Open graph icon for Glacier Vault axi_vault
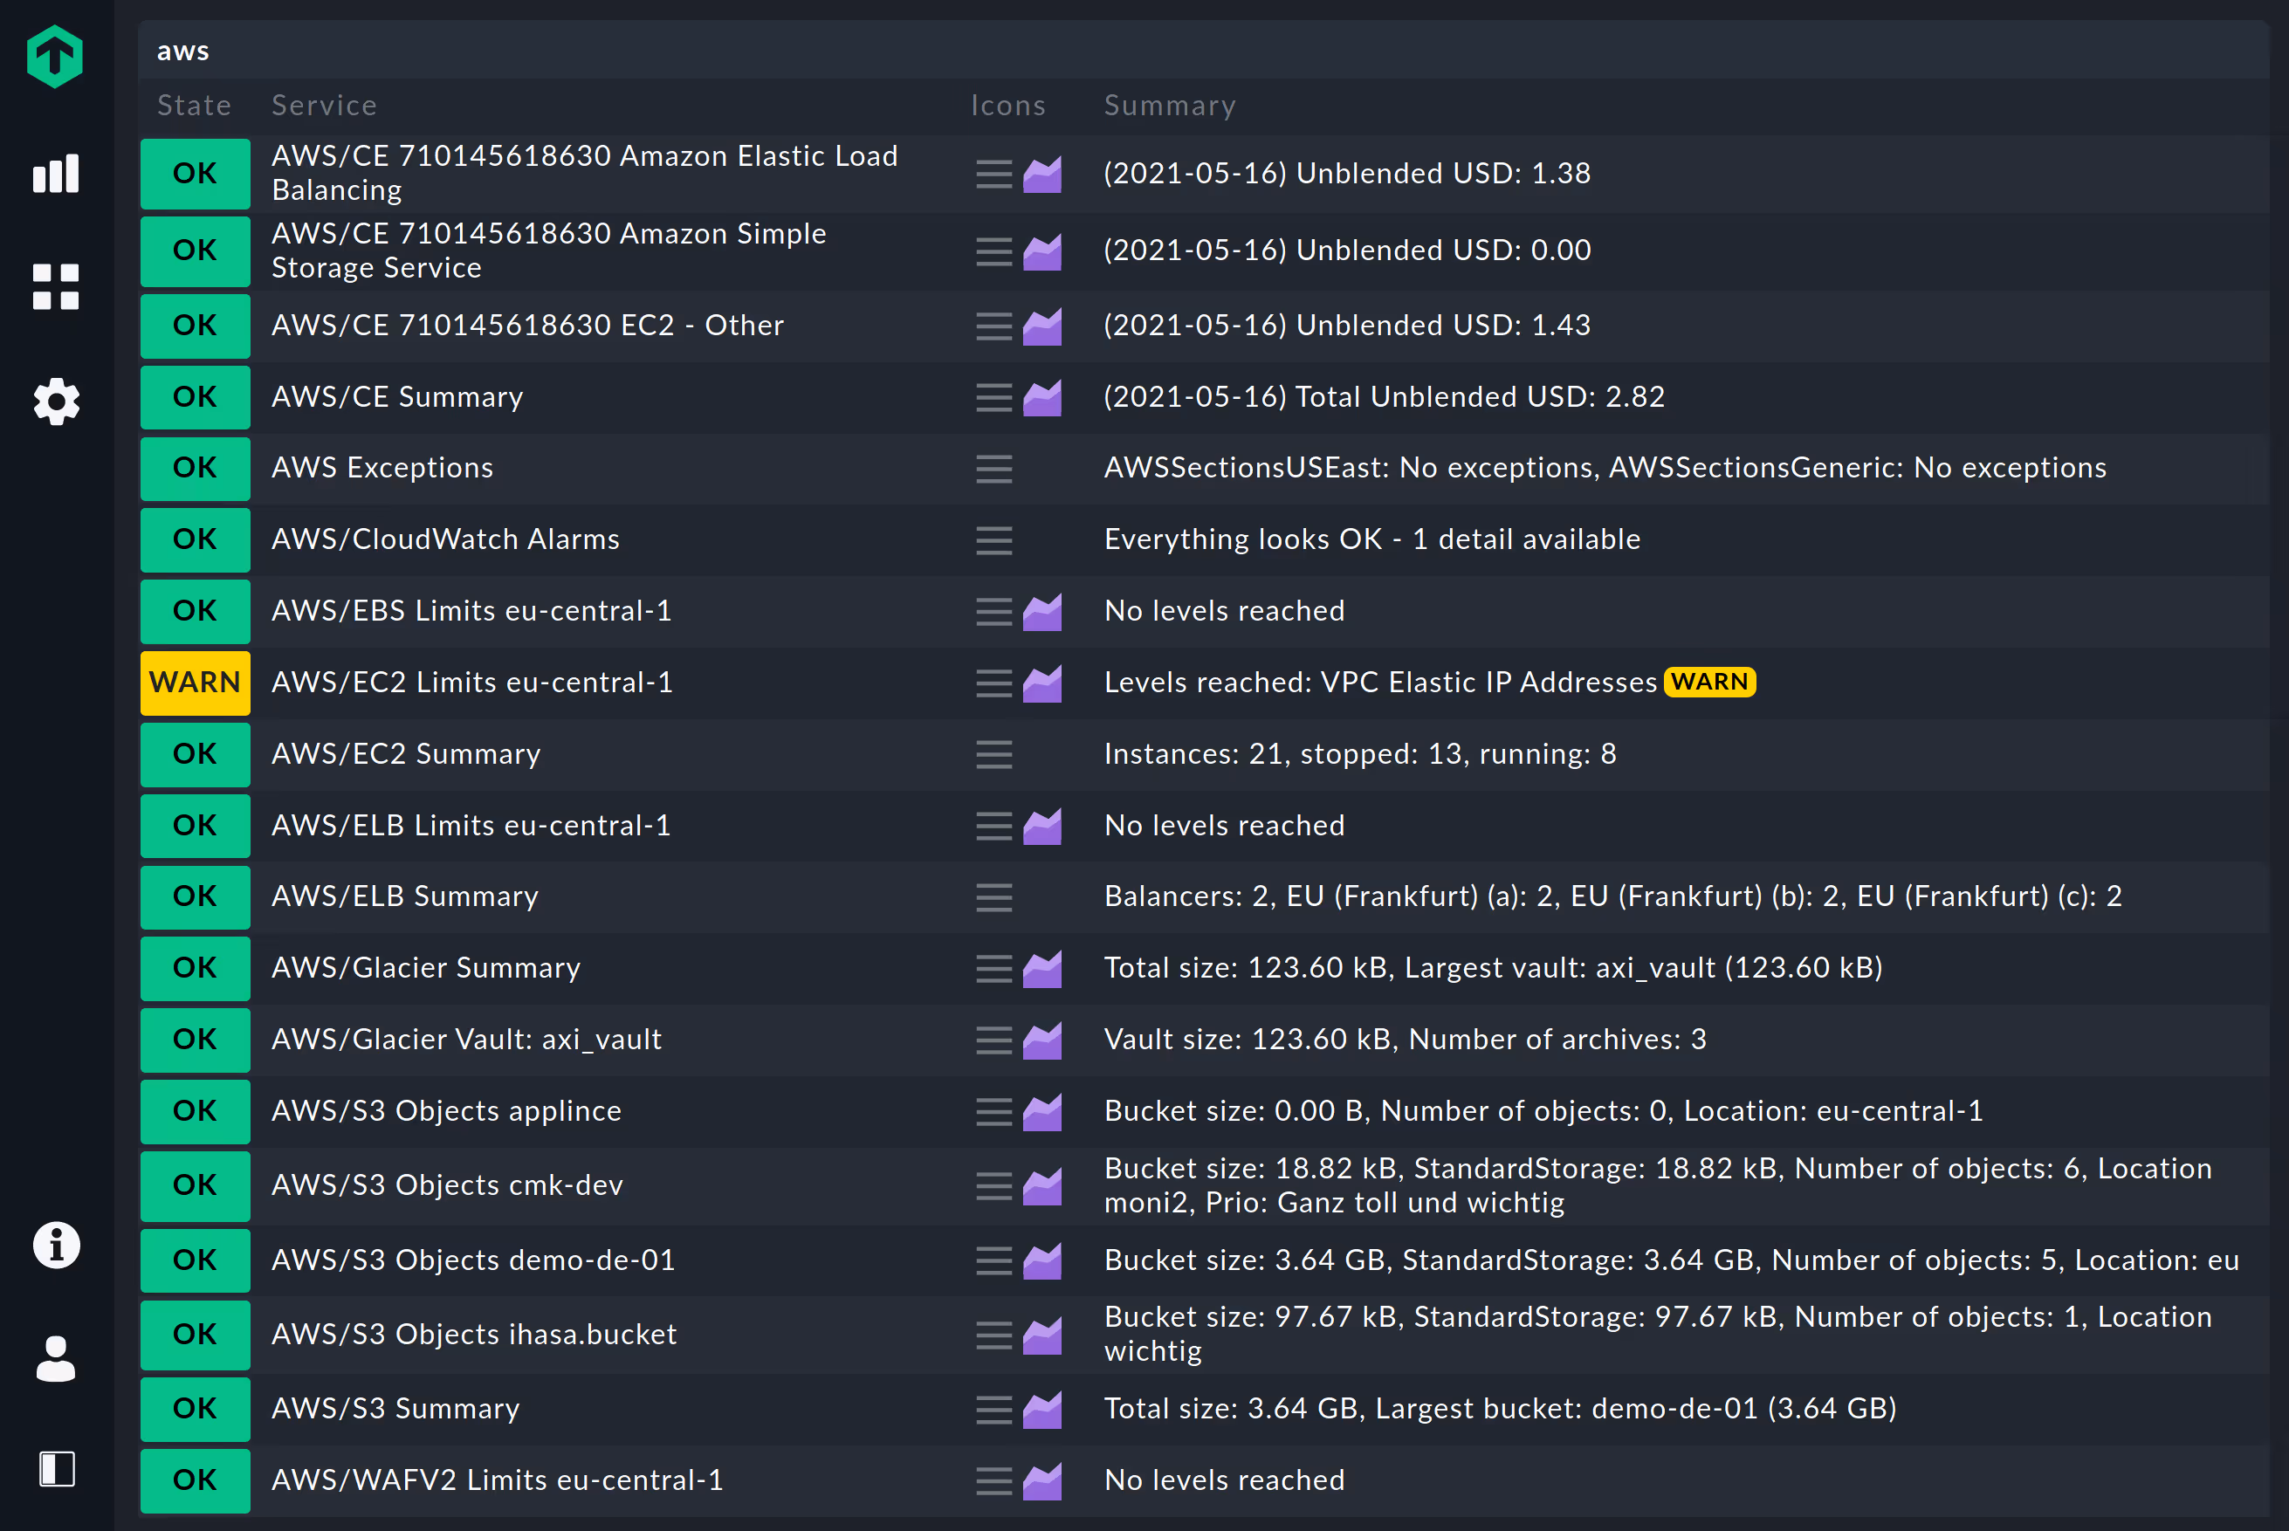 point(1042,1040)
